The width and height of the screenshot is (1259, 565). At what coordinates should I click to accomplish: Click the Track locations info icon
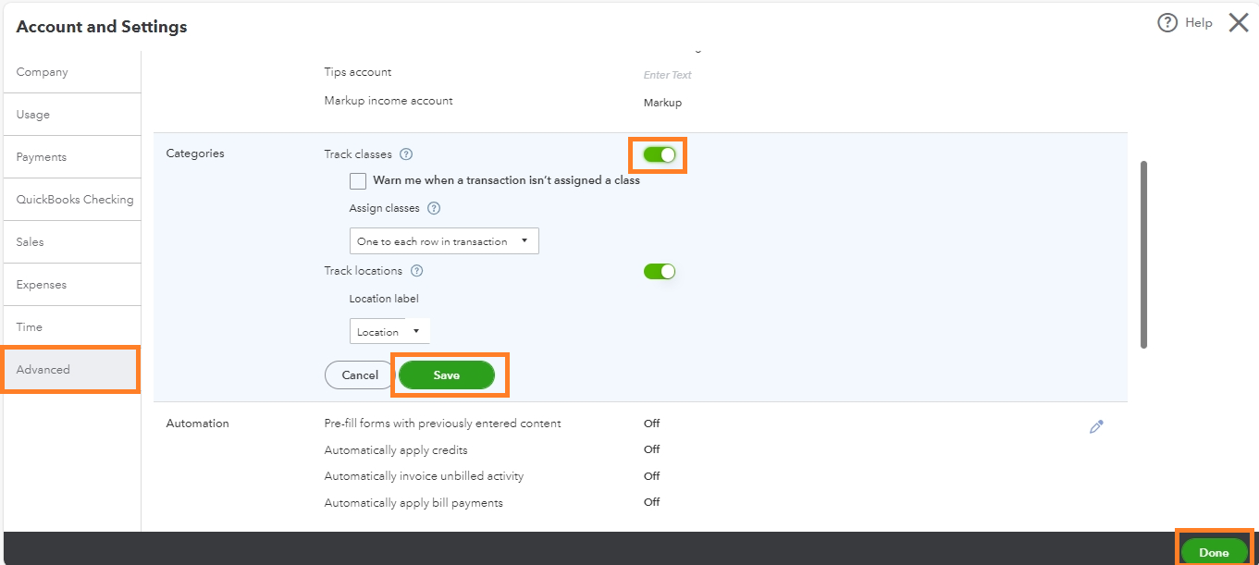pyautogui.click(x=416, y=271)
